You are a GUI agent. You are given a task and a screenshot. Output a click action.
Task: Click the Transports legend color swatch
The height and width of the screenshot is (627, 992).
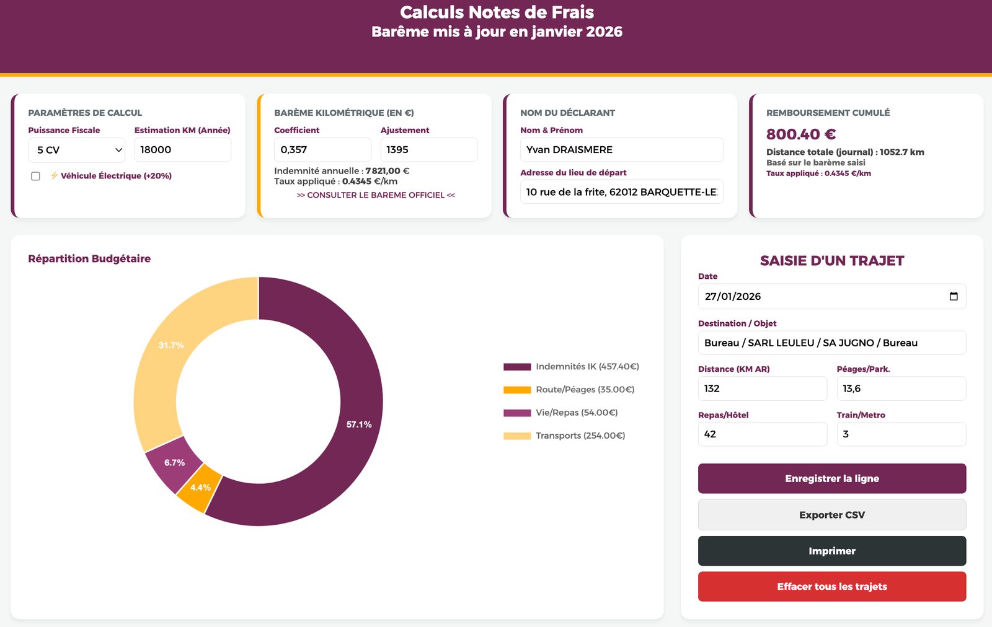pos(517,436)
